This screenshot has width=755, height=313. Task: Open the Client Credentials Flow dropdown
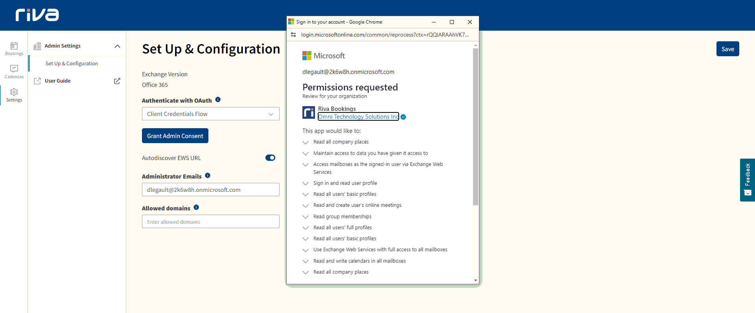point(210,114)
